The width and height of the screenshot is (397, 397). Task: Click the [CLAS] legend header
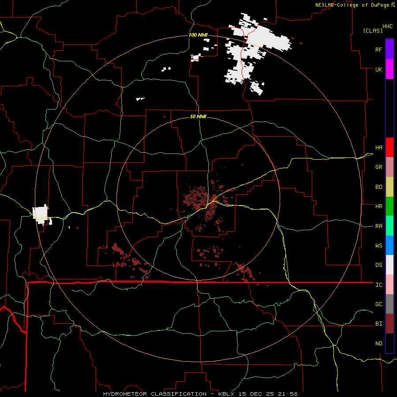pos(373,30)
